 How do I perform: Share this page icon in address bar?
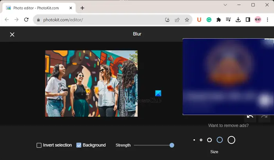[177, 20]
